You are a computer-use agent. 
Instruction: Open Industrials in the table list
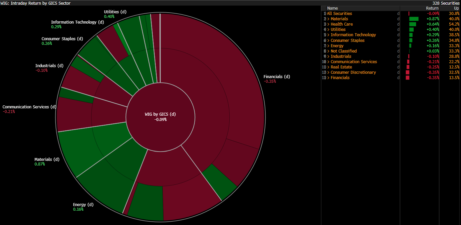(x=341, y=56)
